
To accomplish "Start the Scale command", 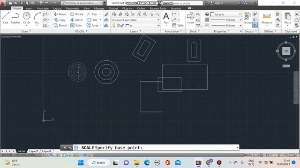I will [x=76, y=25].
